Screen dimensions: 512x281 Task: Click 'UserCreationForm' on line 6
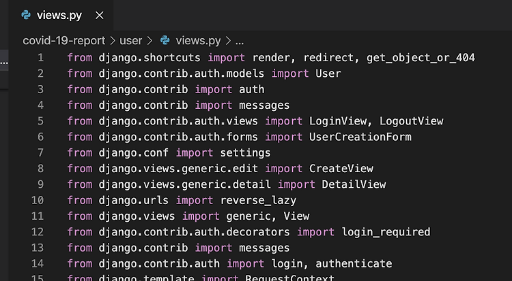pos(360,137)
